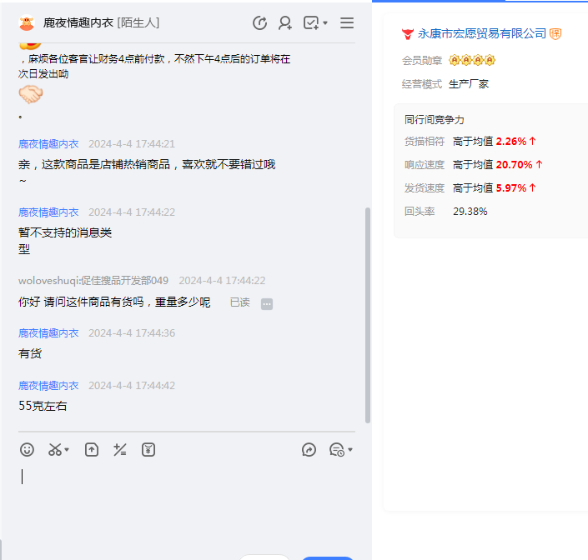Click sender name 鹿夜情趣内衣 at 17:44:22
The width and height of the screenshot is (588, 560).
pos(48,212)
